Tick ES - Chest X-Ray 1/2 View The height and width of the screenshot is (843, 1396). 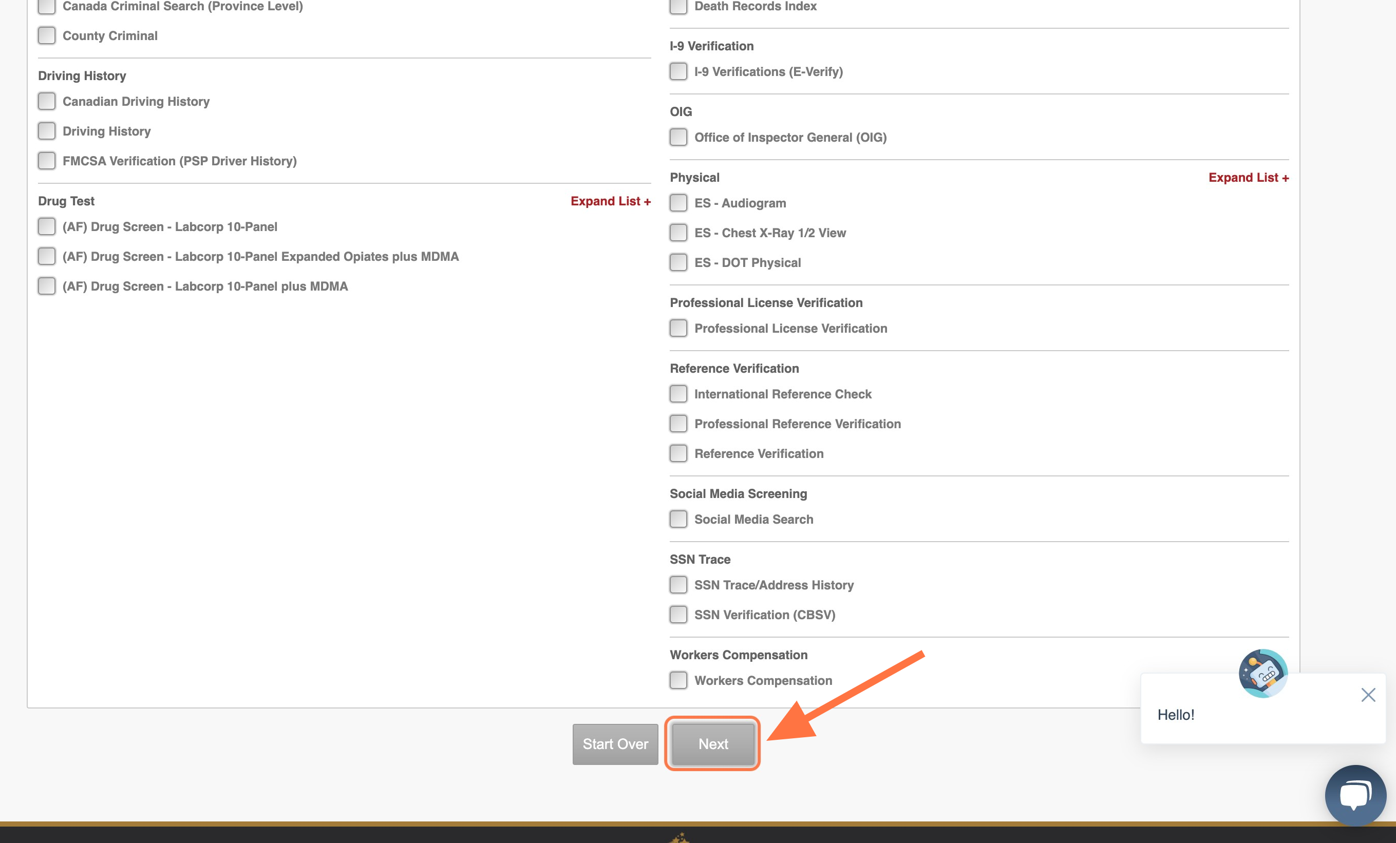(678, 233)
